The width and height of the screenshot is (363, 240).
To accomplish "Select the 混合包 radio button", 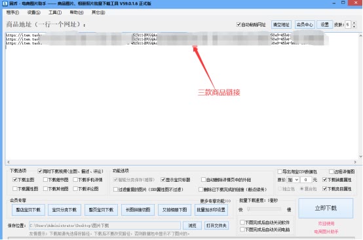I will point(301,189).
